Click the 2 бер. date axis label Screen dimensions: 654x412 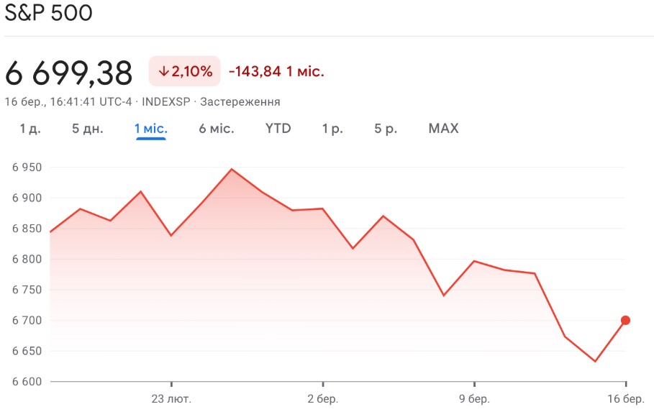point(322,398)
